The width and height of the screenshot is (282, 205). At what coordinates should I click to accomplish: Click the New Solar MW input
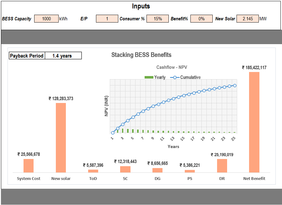coord(247,19)
